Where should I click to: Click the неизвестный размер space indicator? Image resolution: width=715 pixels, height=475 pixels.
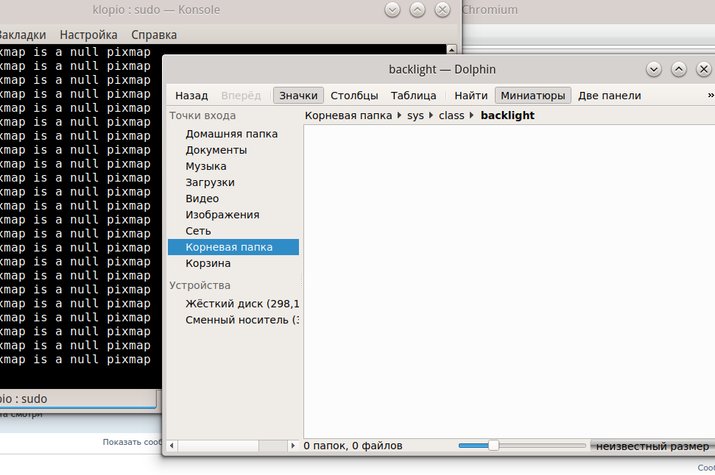pos(652,446)
